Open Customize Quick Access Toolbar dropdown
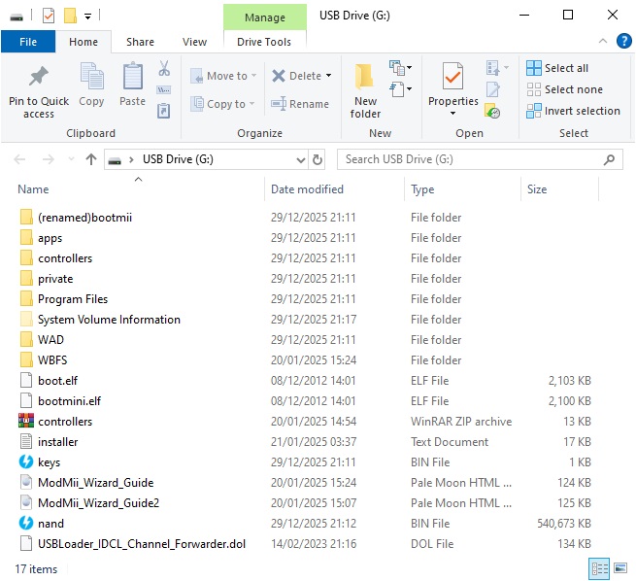This screenshot has width=636, height=581. click(87, 17)
